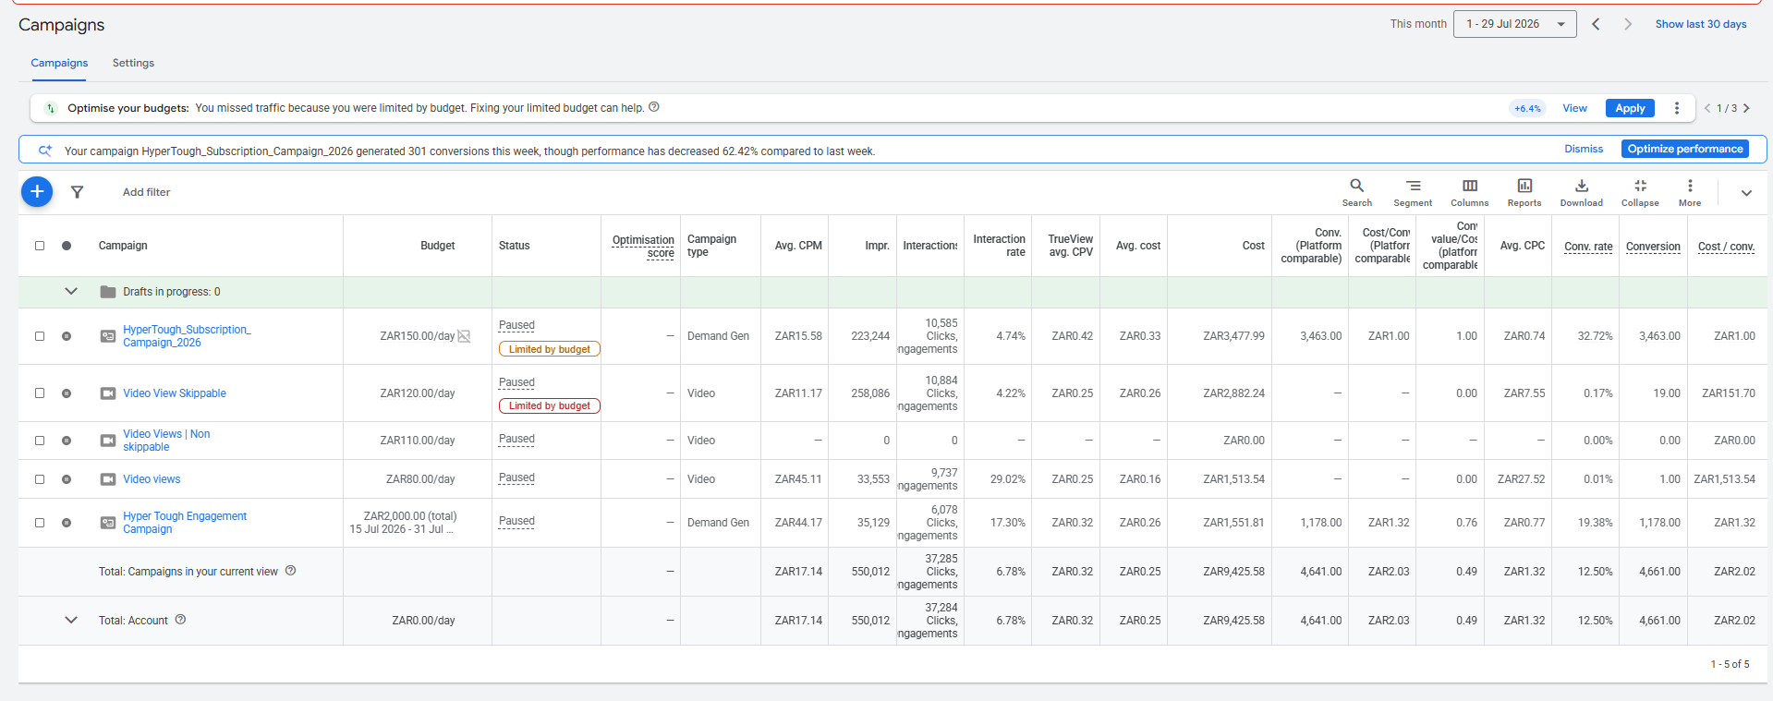Image resolution: width=1773 pixels, height=701 pixels.
Task: Show next recommendation card arrow
Action: [x=1746, y=108]
